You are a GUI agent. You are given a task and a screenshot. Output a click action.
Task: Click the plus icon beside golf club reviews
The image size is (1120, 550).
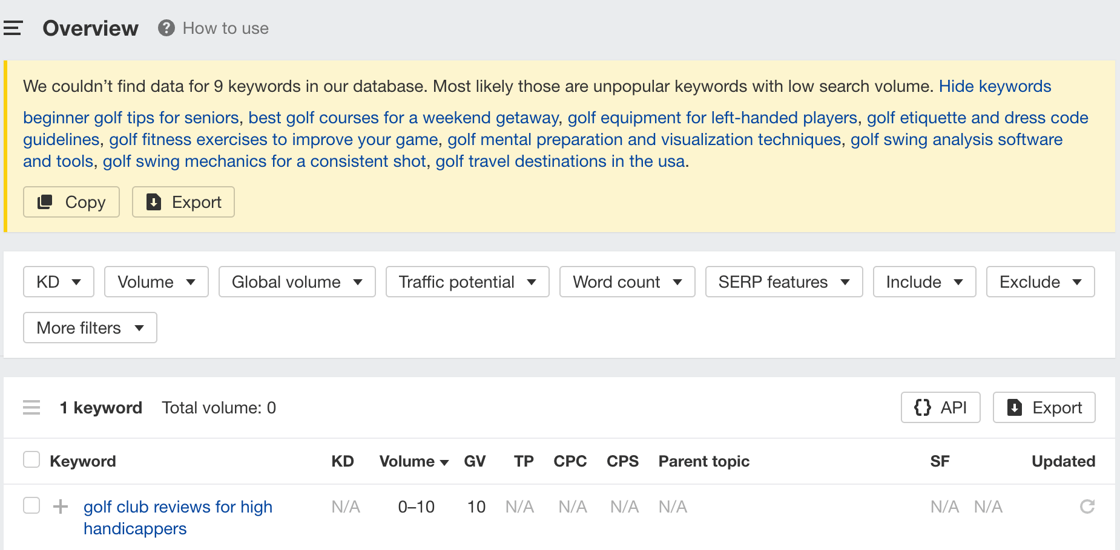(61, 506)
